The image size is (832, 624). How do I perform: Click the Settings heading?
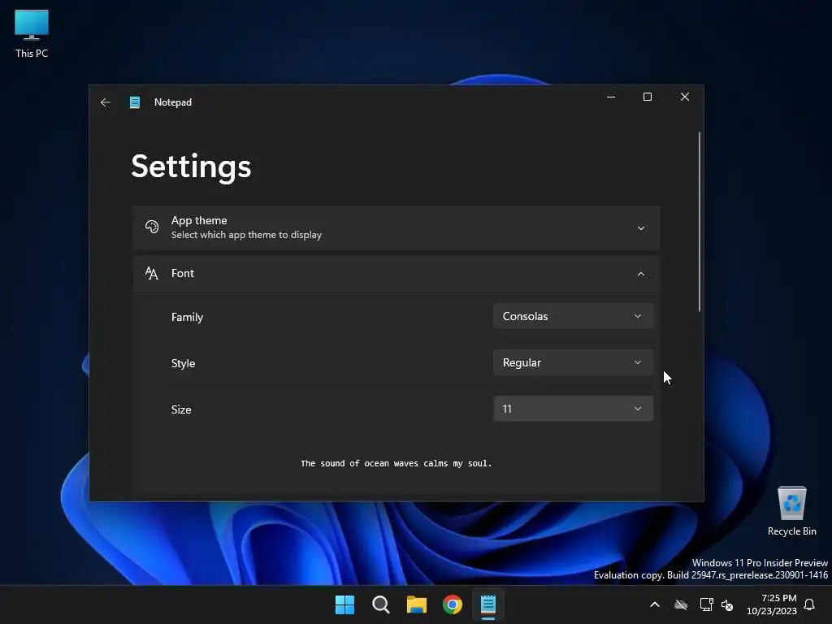[x=191, y=167]
